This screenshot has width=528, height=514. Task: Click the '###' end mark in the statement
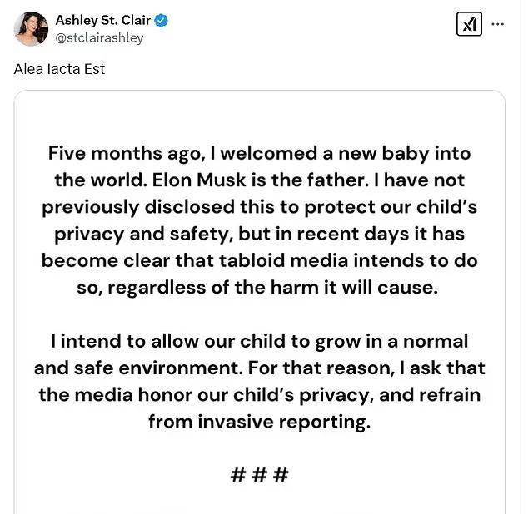click(259, 475)
